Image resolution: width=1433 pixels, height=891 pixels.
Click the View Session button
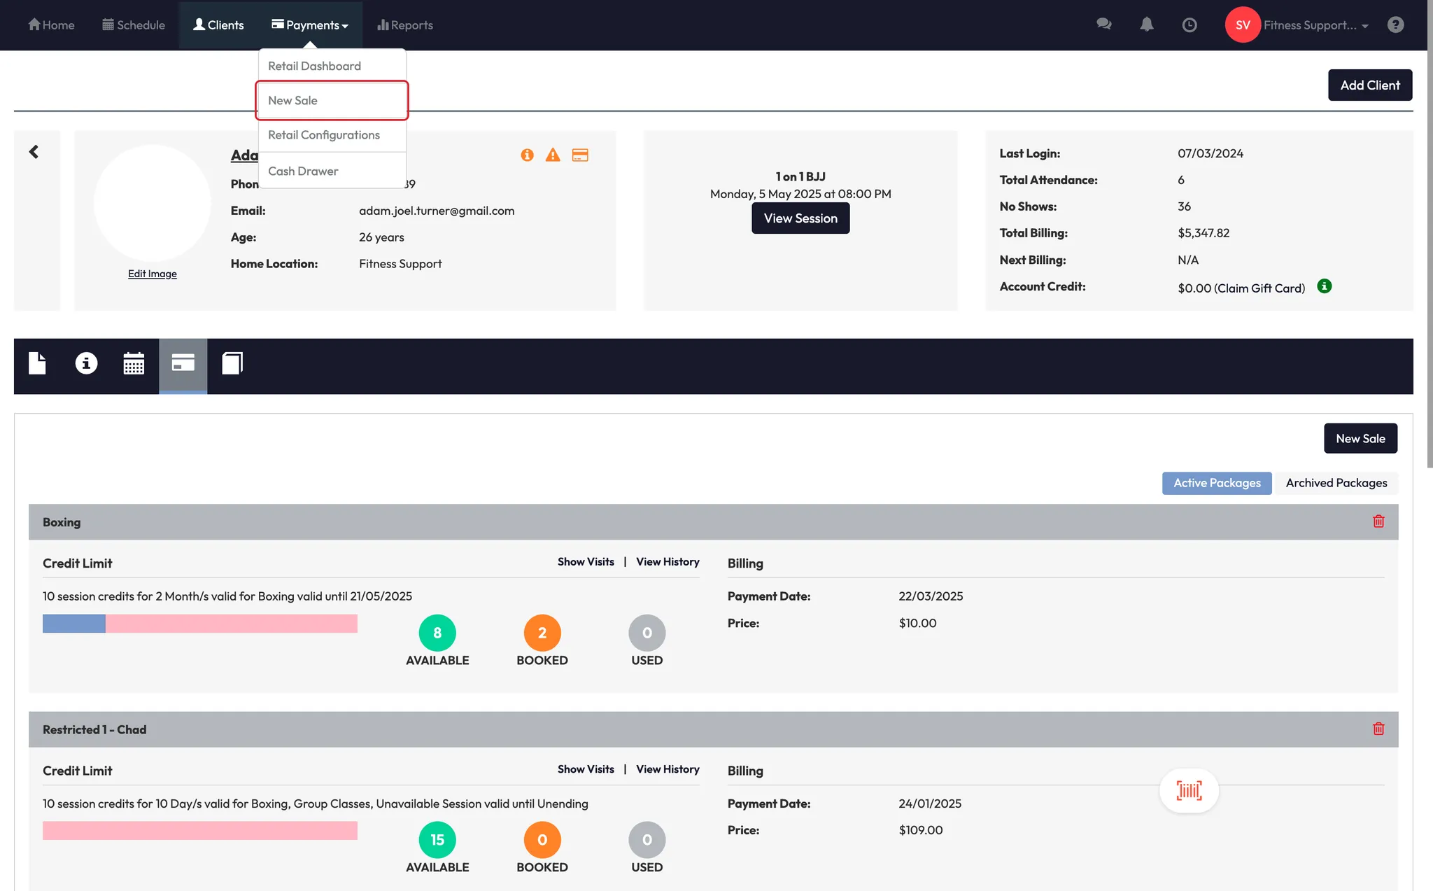800,218
